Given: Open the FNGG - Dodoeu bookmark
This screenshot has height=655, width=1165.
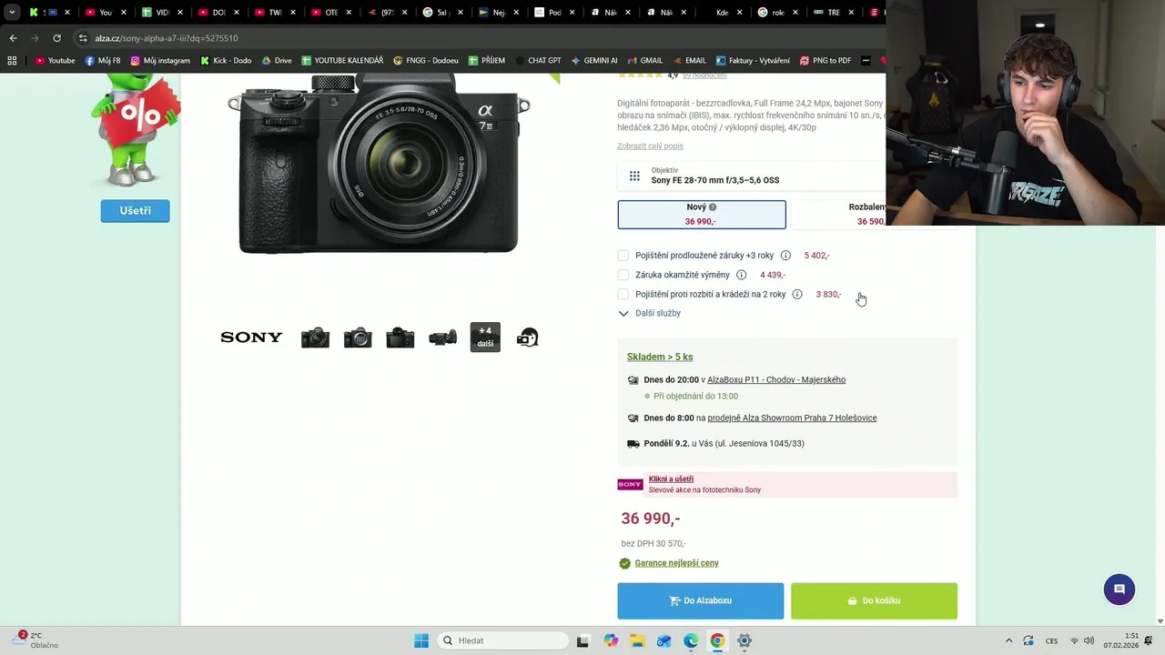Looking at the screenshot, I should (x=426, y=61).
